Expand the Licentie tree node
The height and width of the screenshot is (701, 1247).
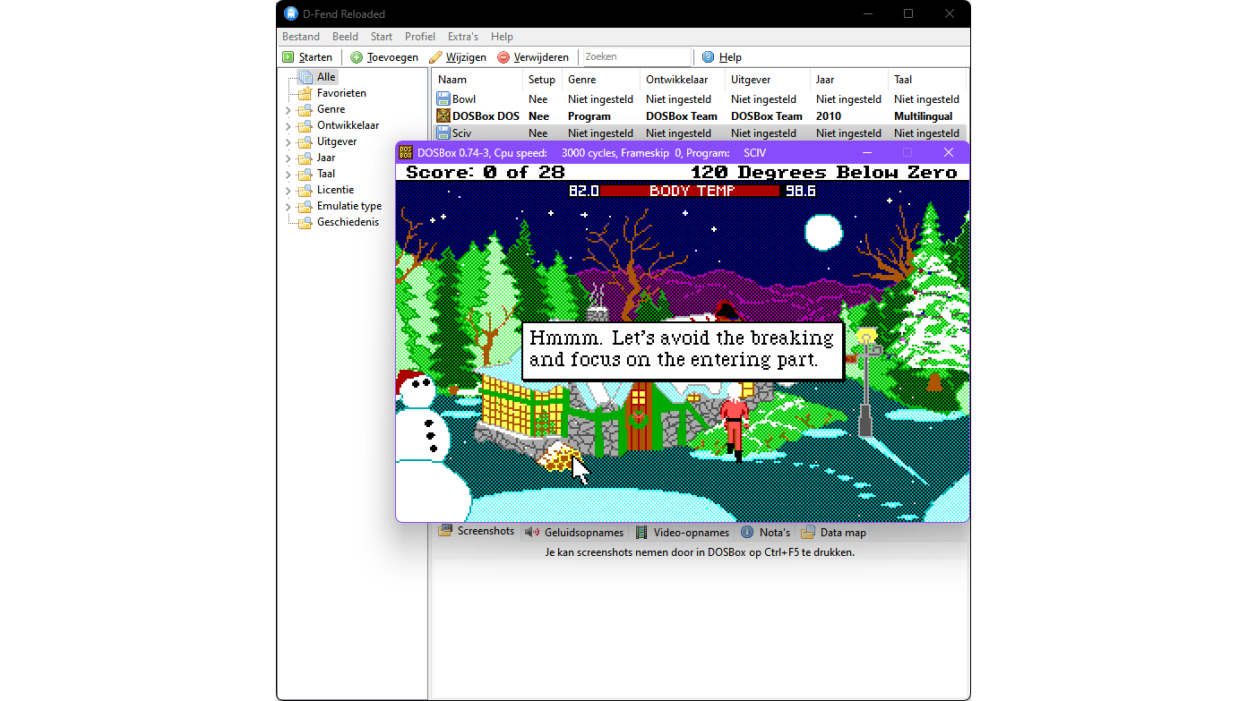288,191
